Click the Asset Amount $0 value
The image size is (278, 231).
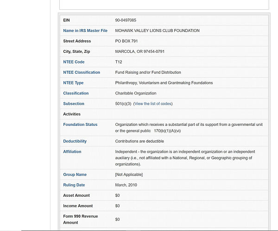[x=117, y=195]
